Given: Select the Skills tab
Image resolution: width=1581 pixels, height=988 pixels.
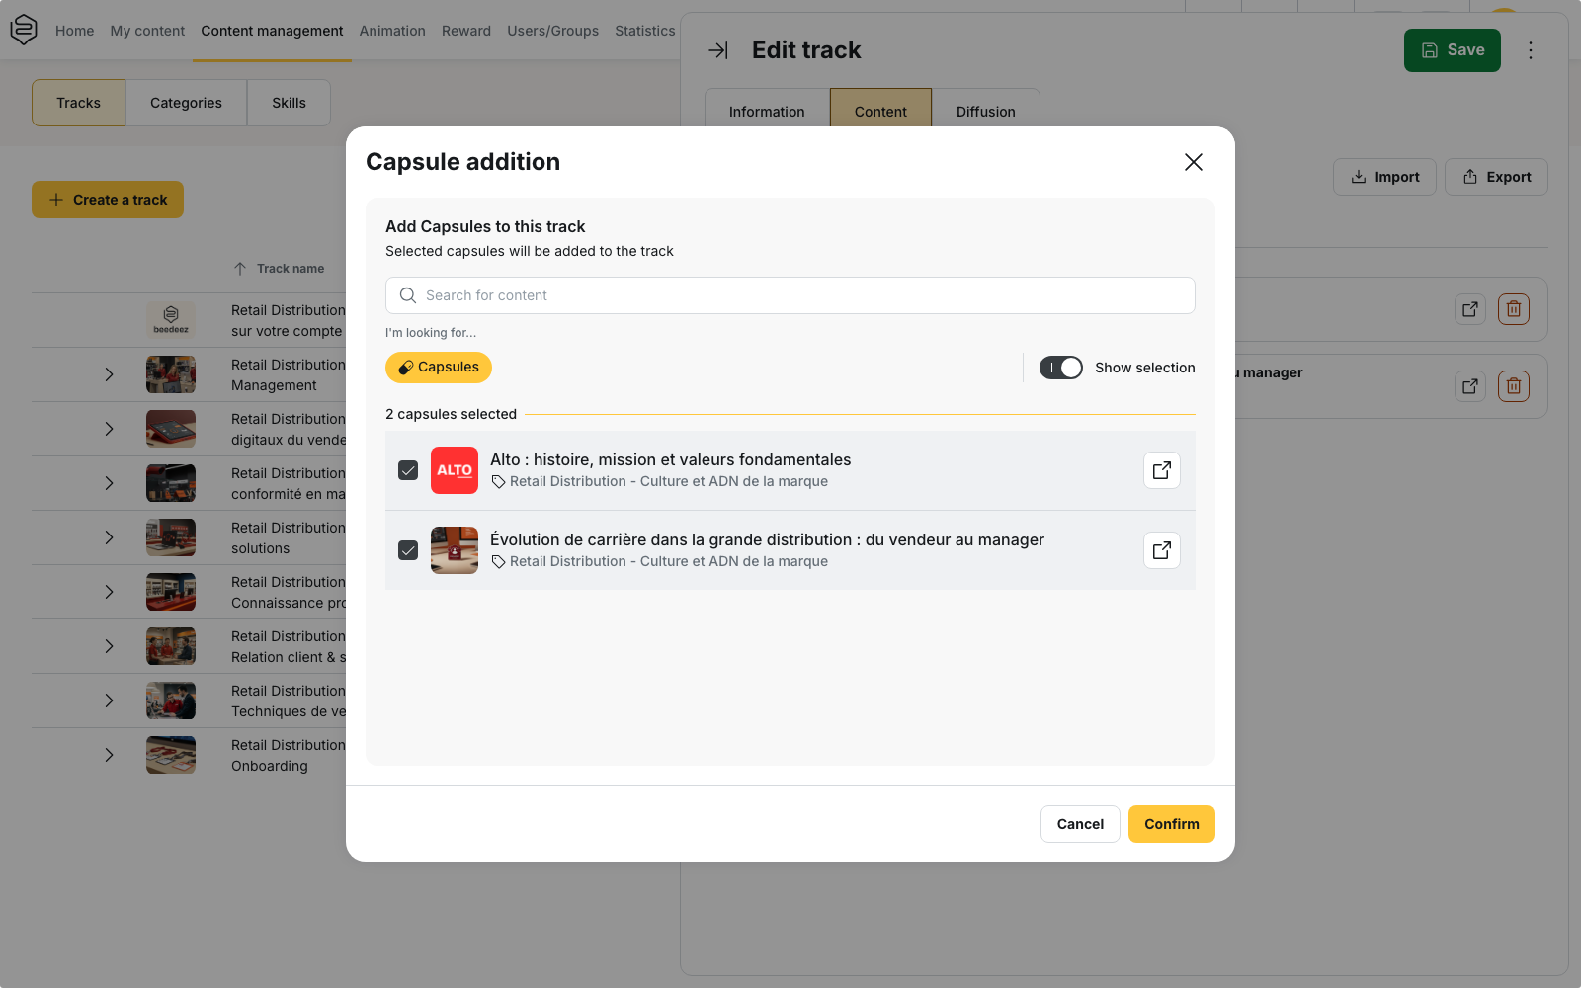Looking at the screenshot, I should pos(289,103).
